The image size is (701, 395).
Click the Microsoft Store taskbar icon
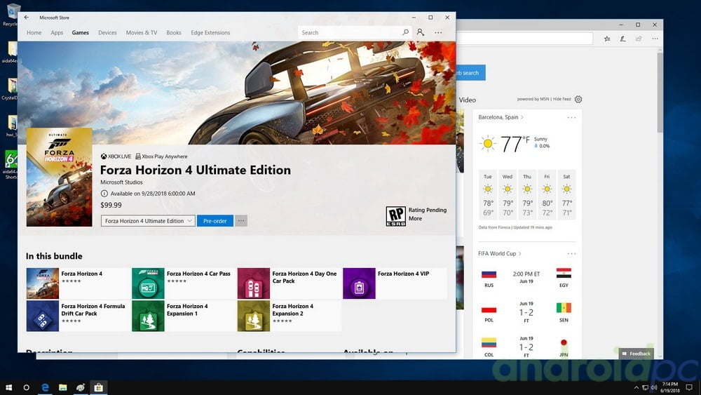pyautogui.click(x=98, y=387)
